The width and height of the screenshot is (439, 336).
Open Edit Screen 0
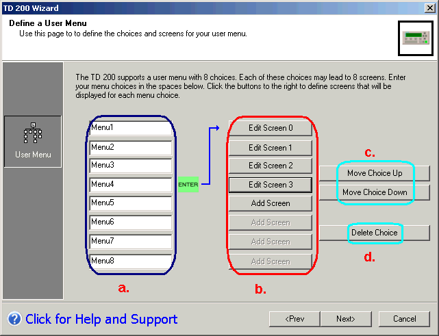pos(271,128)
